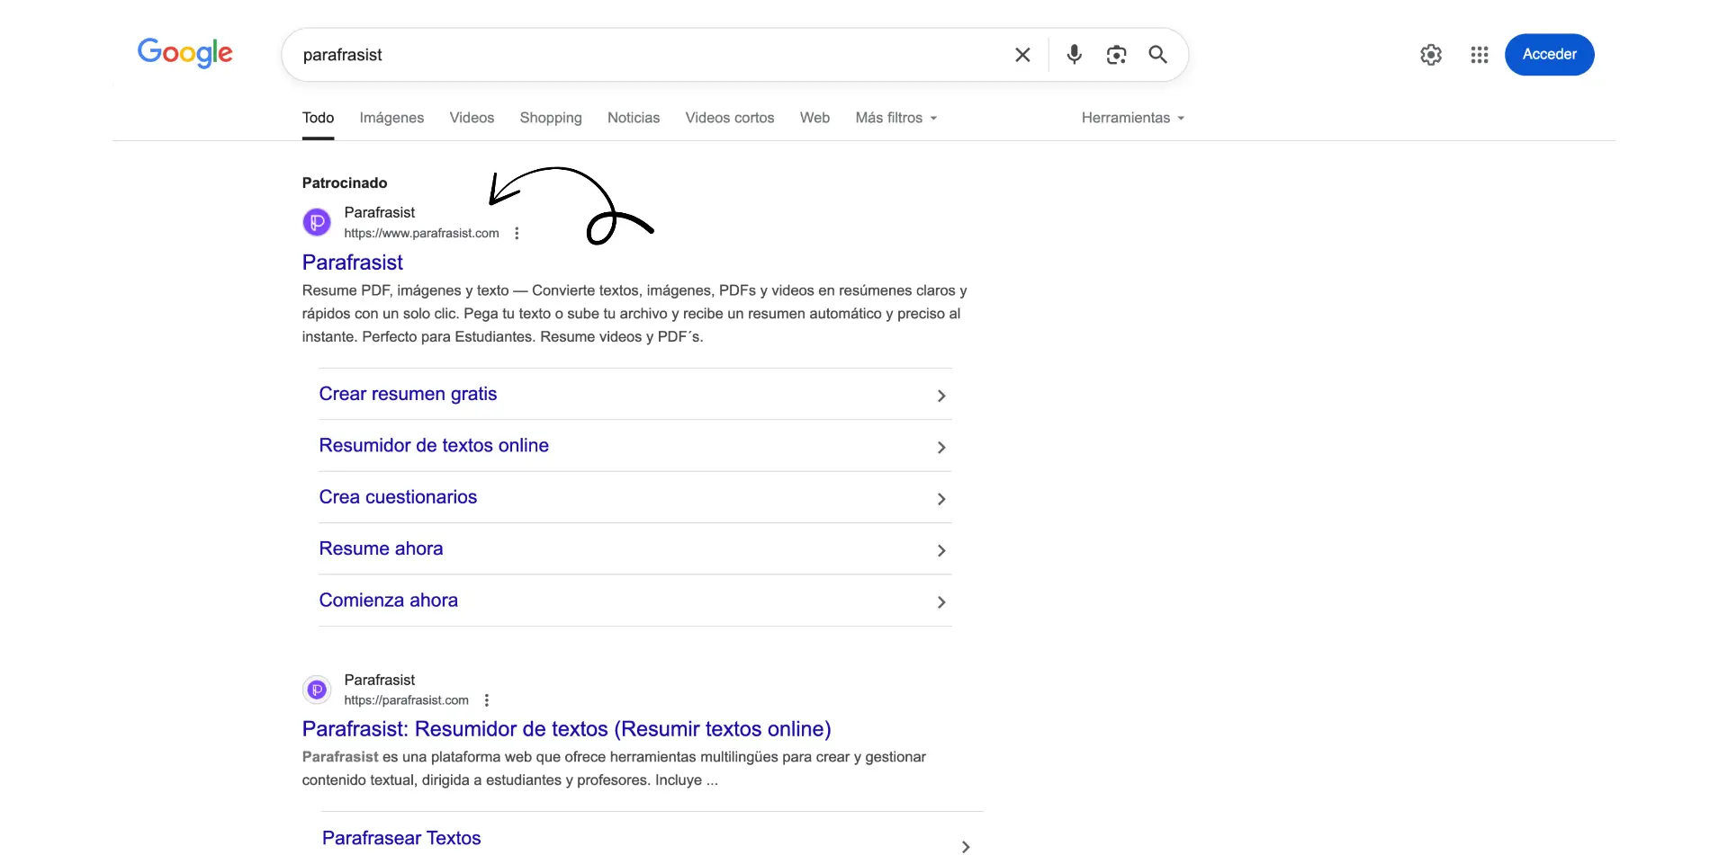Switch to the Noticias tab
The height and width of the screenshot is (855, 1728).
[x=633, y=118]
